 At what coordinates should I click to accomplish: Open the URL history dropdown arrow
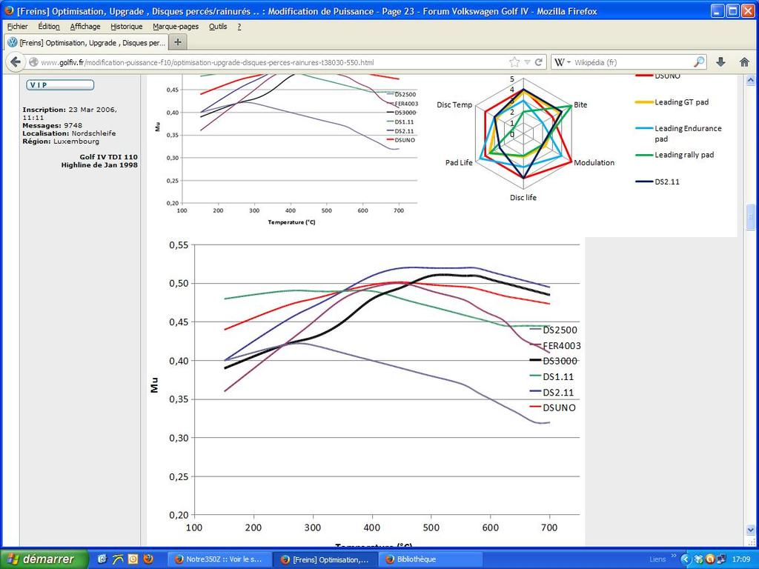click(x=527, y=62)
